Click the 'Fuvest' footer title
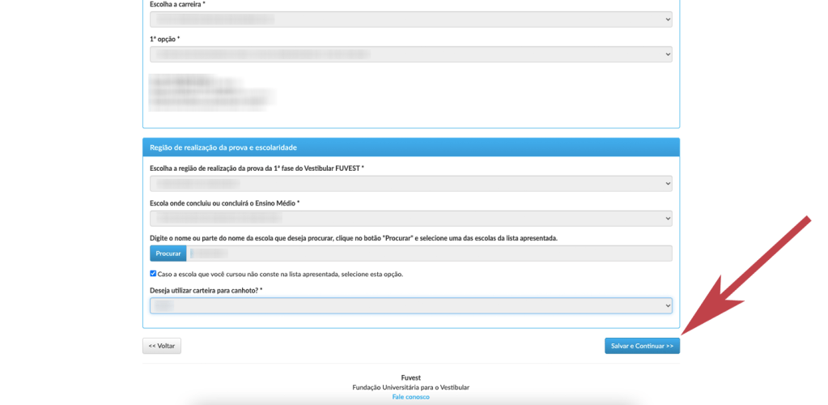Image resolution: width=828 pixels, height=405 pixels. click(x=411, y=377)
